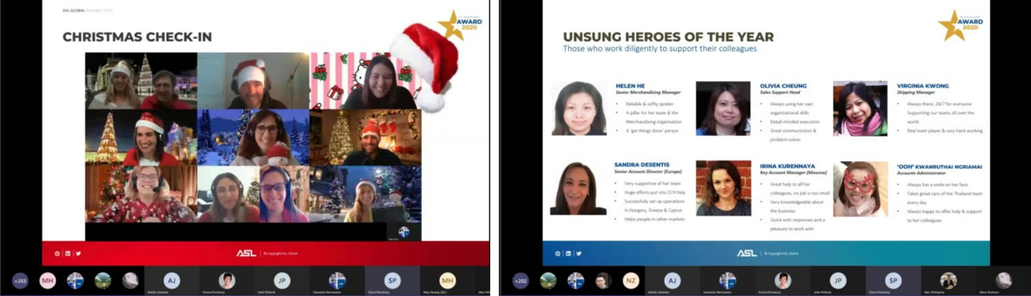Screen dimensions: 1031x296
Task: Expand the +203 participants overflow badge
Action: tap(20, 281)
